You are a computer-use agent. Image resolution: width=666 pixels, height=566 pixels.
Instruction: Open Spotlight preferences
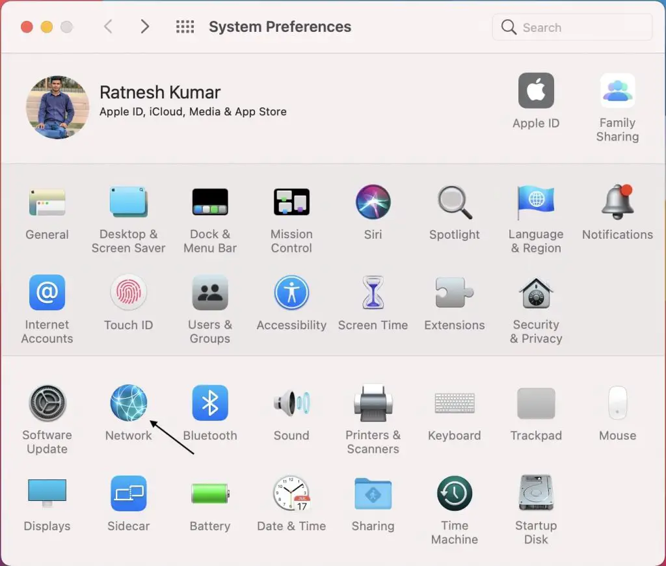pos(455,202)
